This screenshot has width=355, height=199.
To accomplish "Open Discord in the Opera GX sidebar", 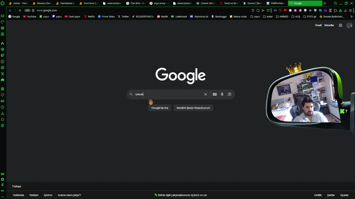I will (x=2, y=80).
